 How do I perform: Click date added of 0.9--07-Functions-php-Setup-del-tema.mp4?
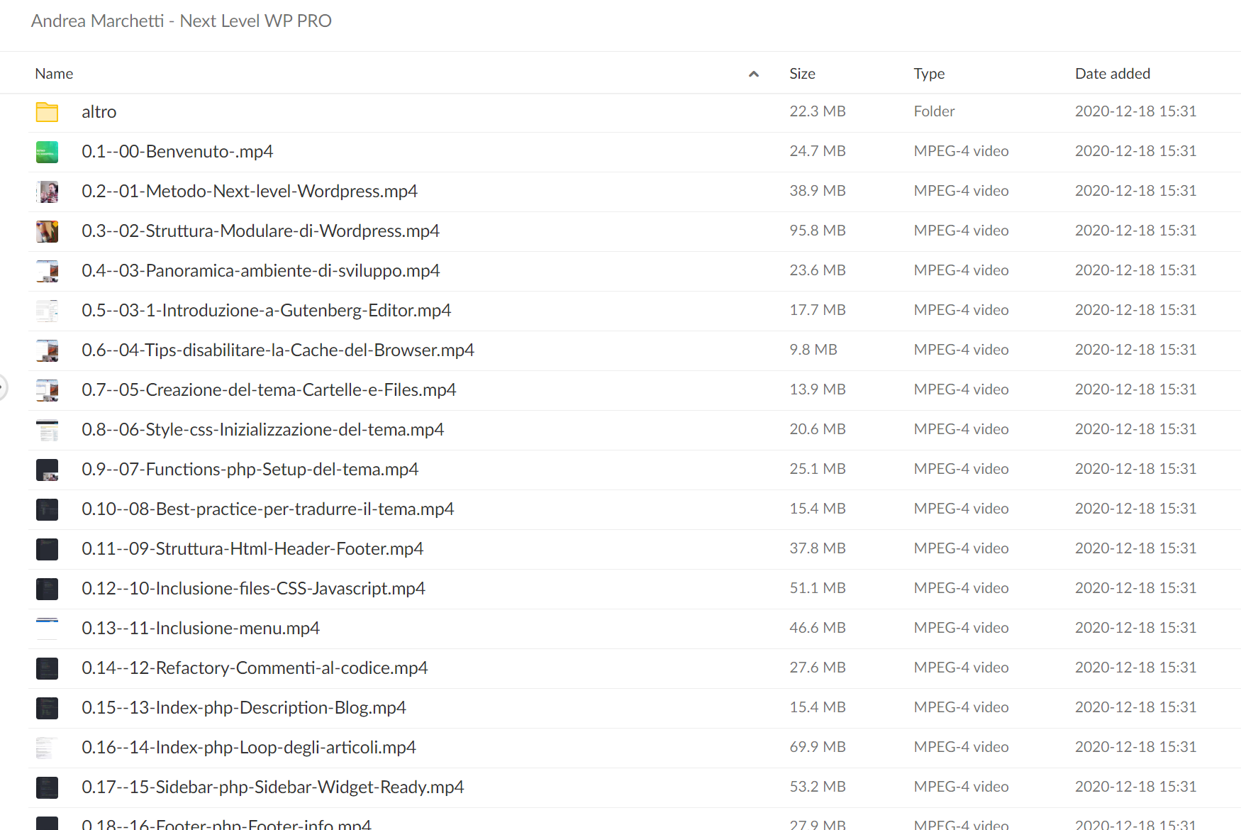pos(1135,469)
